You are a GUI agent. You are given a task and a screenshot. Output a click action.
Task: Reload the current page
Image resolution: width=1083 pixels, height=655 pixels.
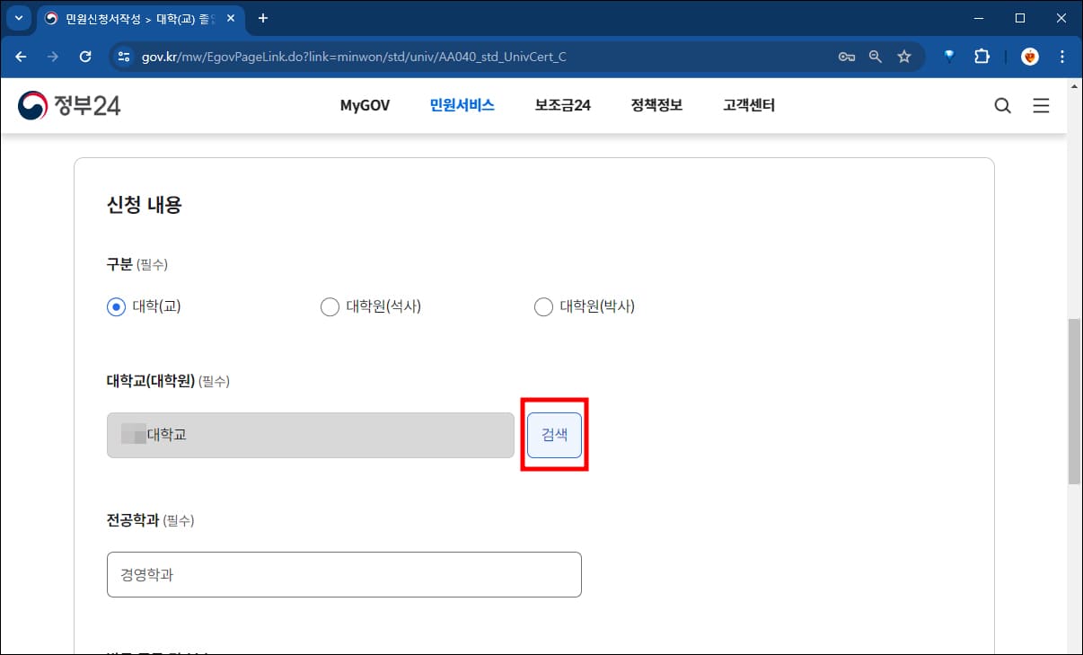86,56
